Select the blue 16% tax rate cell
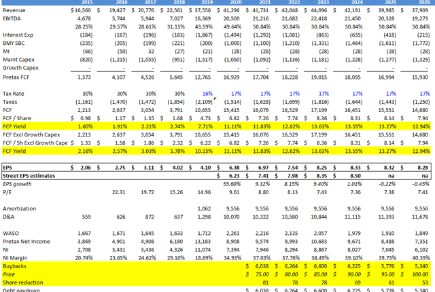The height and width of the screenshot is (292, 435). point(207,94)
